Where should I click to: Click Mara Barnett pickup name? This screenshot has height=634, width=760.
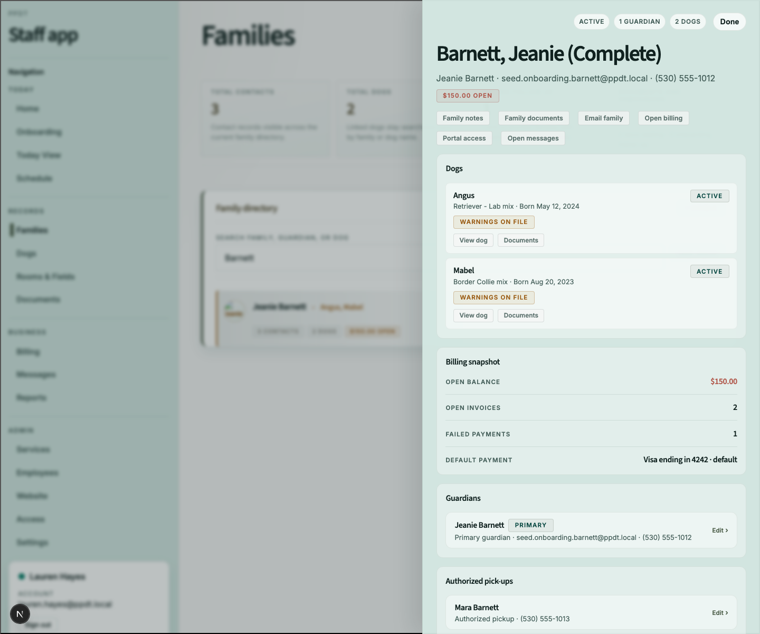click(x=477, y=608)
